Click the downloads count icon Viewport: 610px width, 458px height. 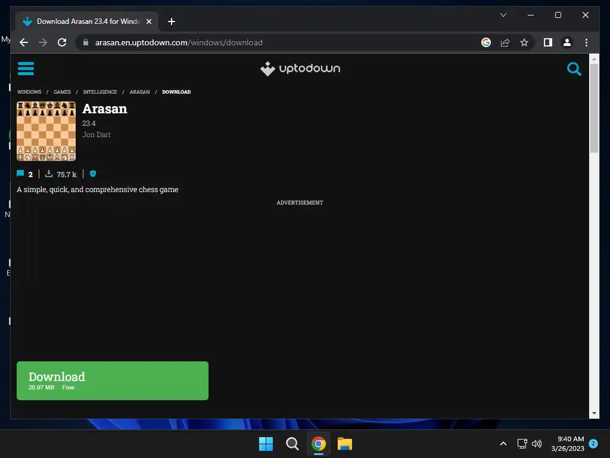(x=49, y=174)
